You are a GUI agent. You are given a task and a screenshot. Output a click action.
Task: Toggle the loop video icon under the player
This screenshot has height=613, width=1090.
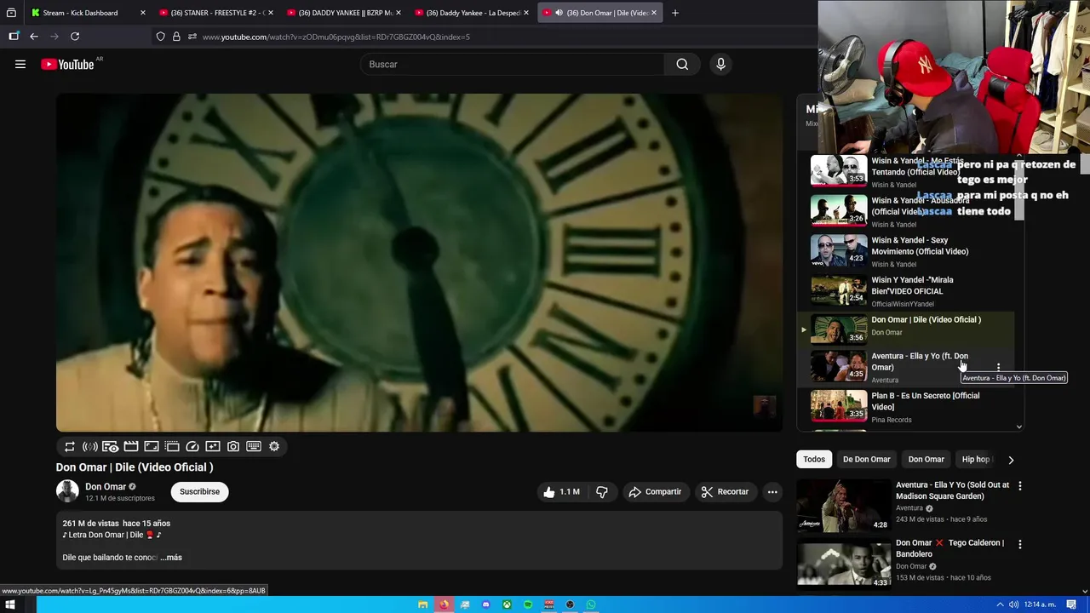tap(70, 446)
